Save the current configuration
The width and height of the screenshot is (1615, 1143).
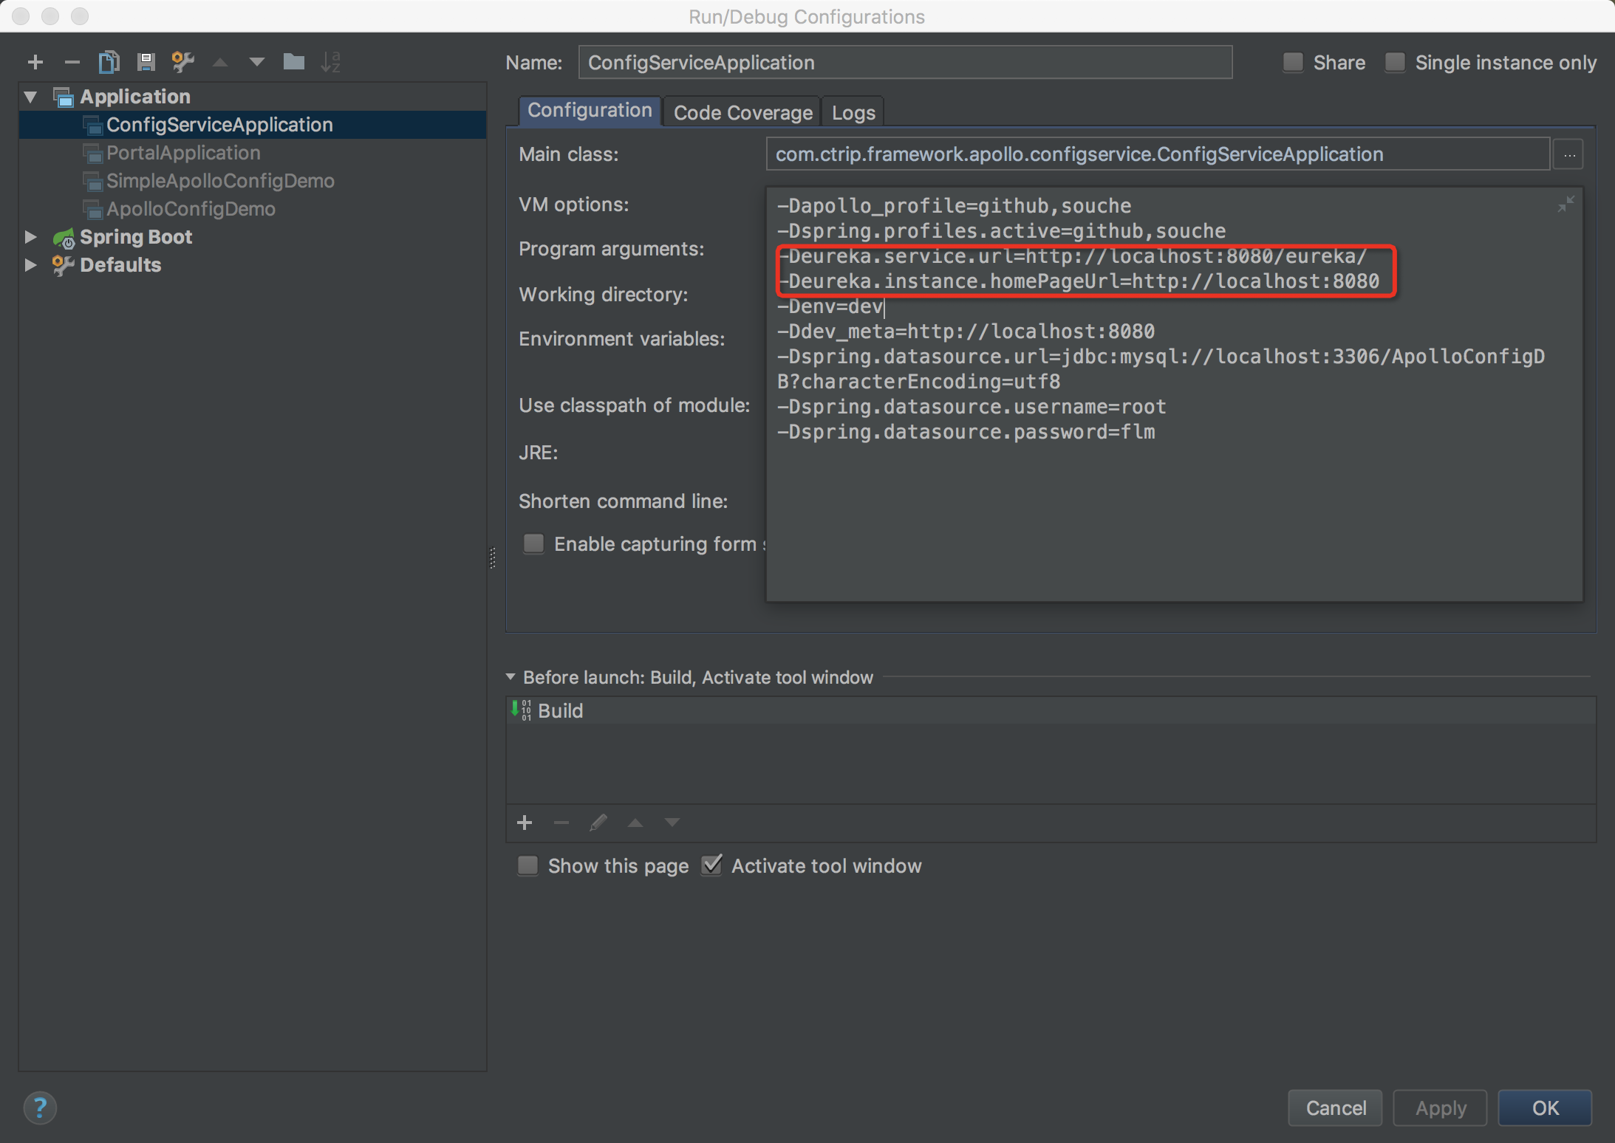point(146,62)
